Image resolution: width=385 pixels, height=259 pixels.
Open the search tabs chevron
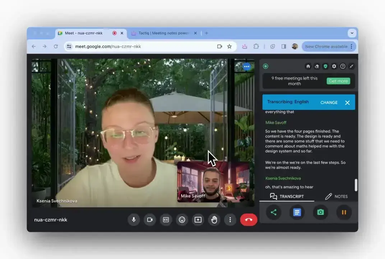coord(352,33)
